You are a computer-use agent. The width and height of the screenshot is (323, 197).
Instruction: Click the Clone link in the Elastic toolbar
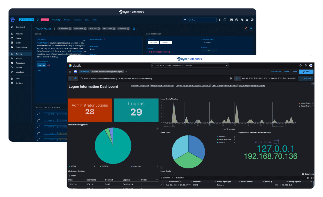pos(294,72)
